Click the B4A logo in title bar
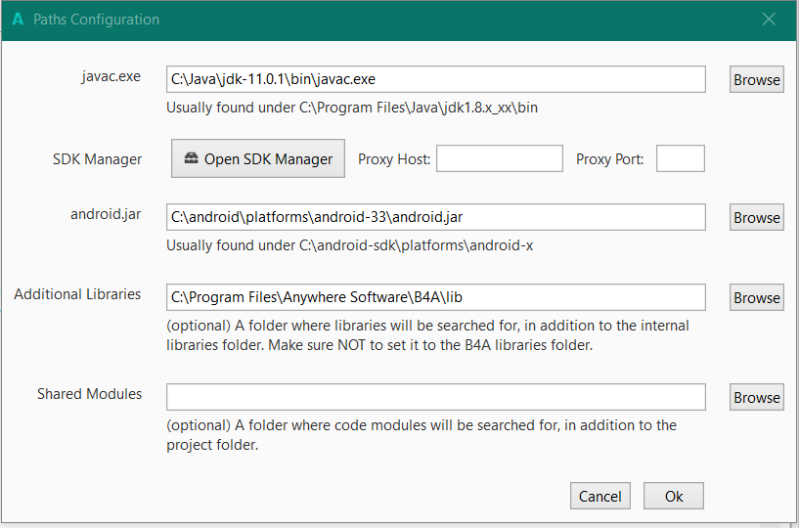Image resolution: width=799 pixels, height=528 pixels. pos(18,20)
